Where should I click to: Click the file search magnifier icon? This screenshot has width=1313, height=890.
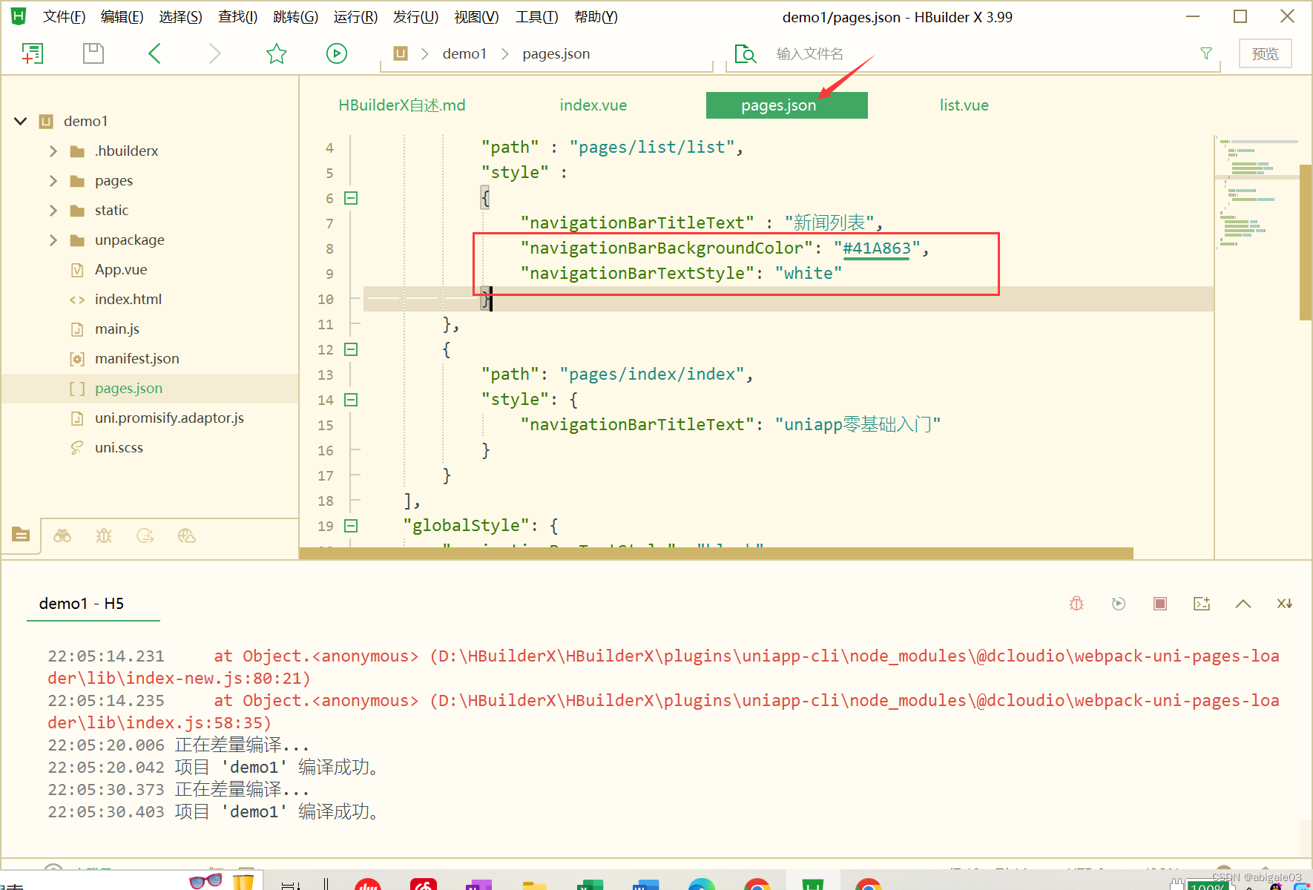tap(745, 53)
